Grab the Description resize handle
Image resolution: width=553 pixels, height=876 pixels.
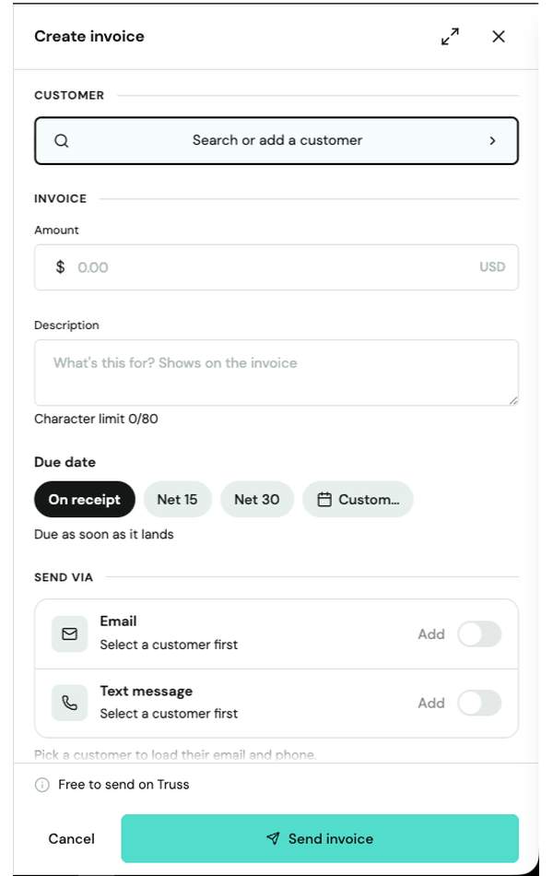click(513, 400)
